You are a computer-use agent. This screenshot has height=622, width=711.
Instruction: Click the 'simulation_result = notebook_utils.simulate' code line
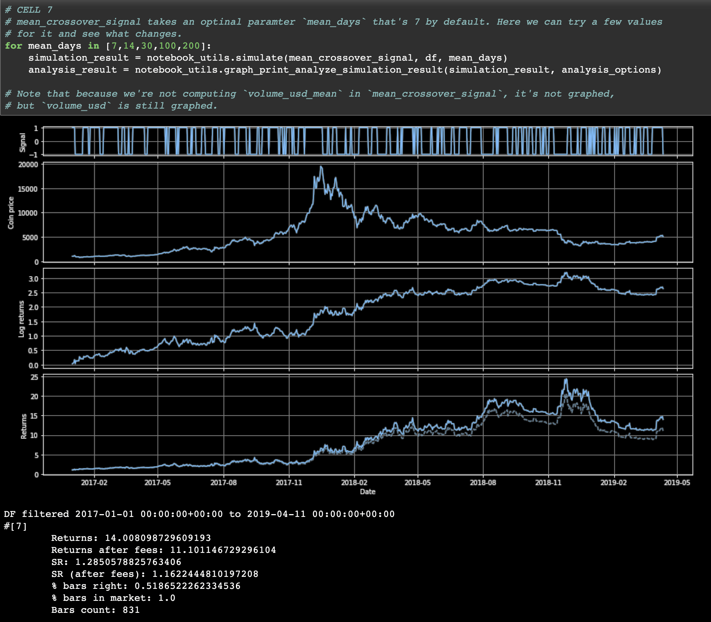(x=268, y=58)
